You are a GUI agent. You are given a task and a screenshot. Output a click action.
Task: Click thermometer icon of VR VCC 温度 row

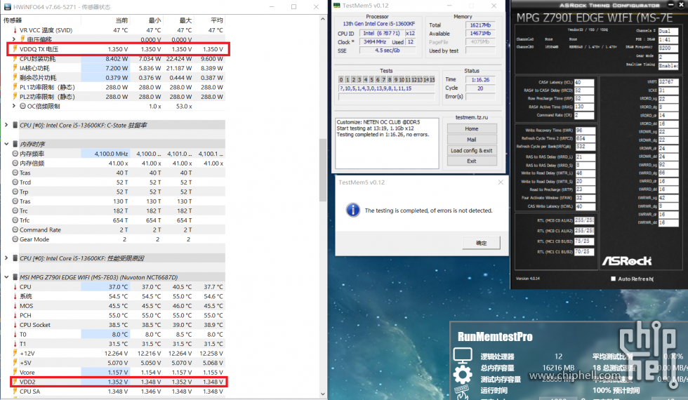pyautogui.click(x=15, y=30)
